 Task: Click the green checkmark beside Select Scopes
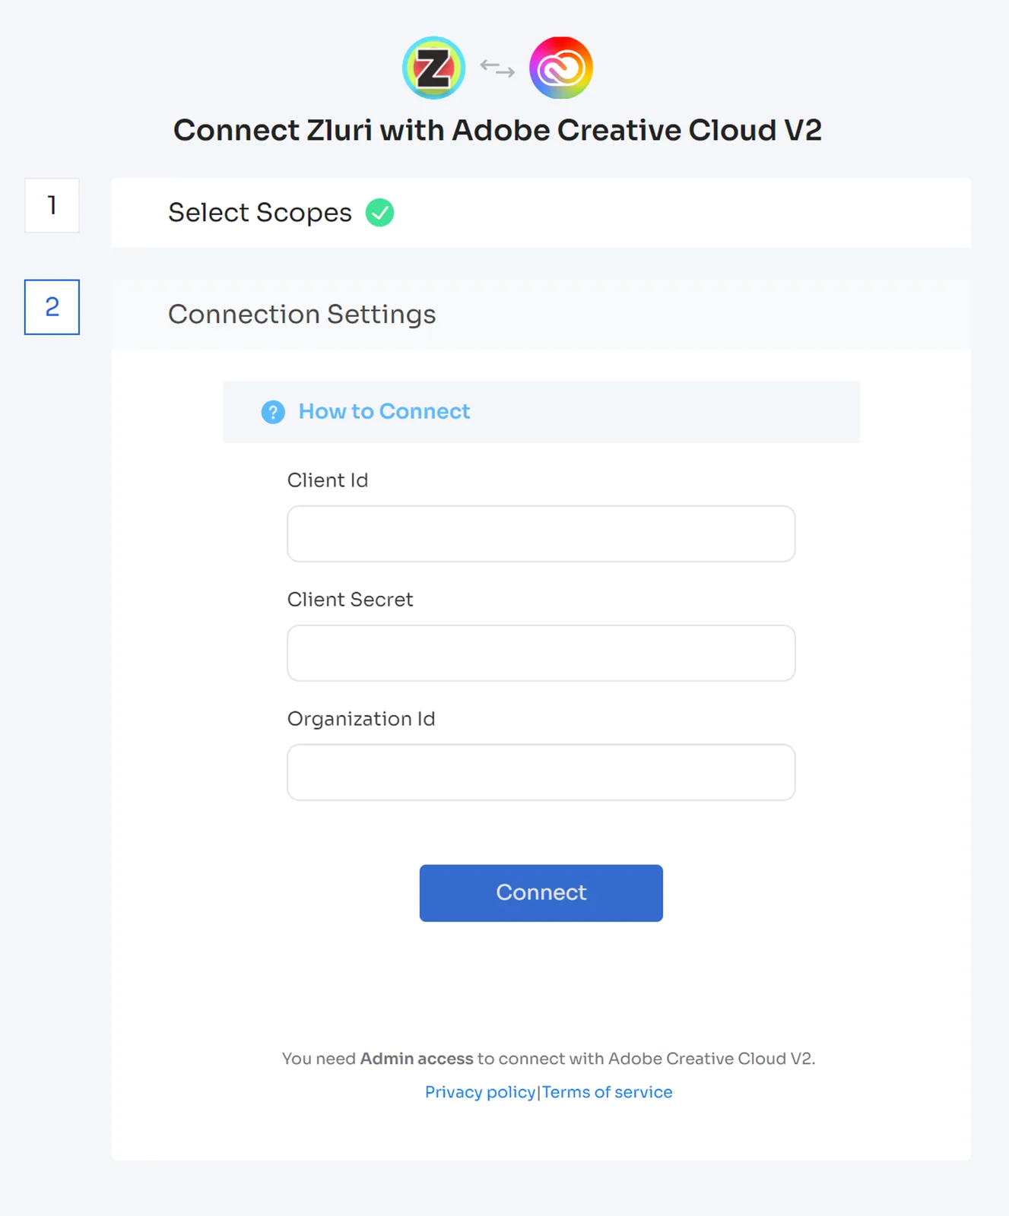coord(379,213)
